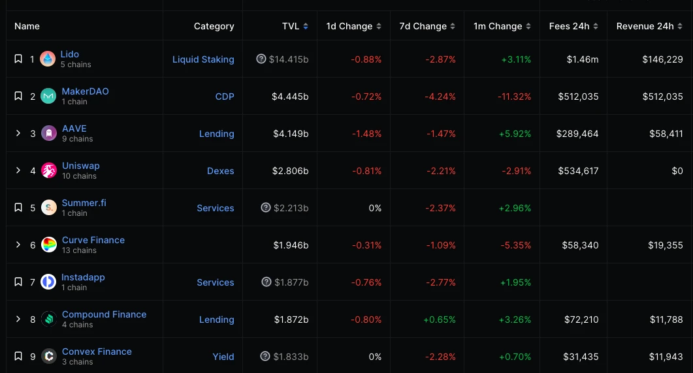Image resolution: width=693 pixels, height=373 pixels.
Task: Expand the AAVE row chevron
Action: (18, 134)
